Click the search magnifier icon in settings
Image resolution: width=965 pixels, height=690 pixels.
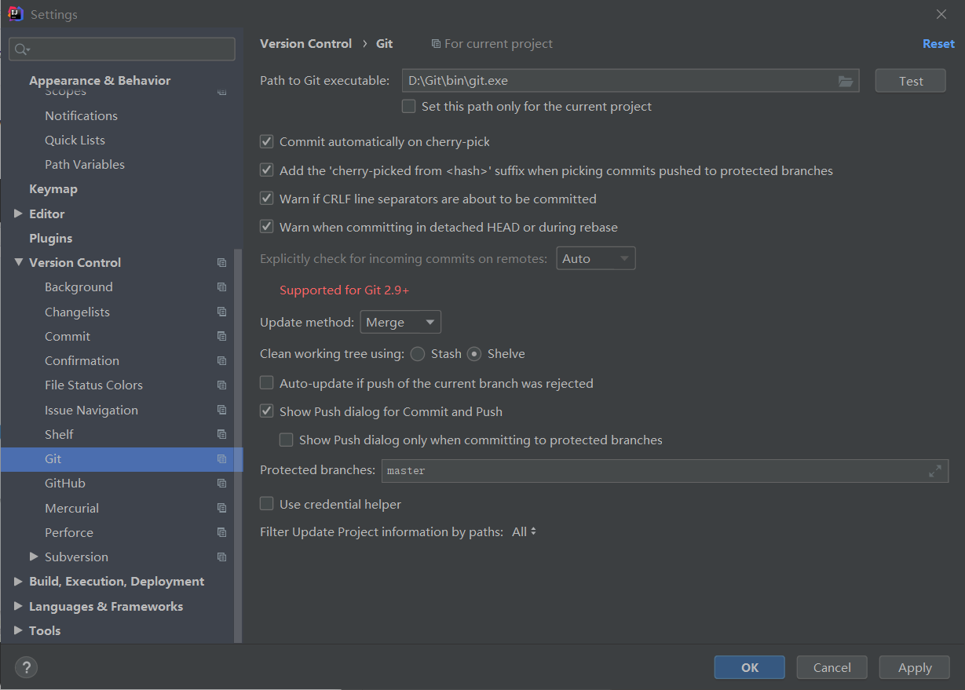(x=21, y=49)
